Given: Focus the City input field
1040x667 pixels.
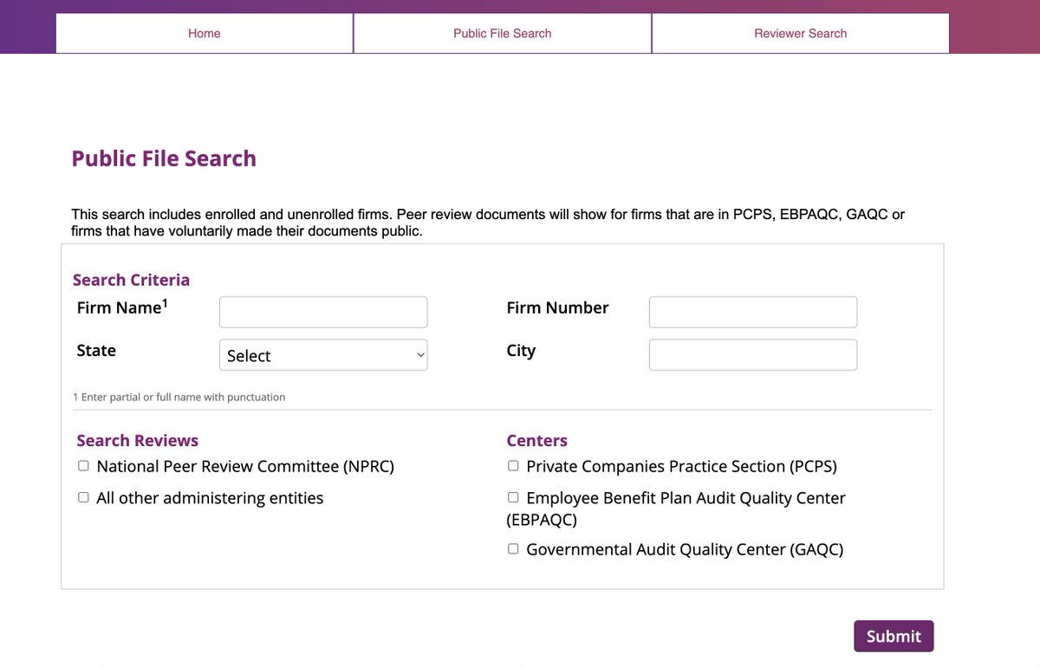Looking at the screenshot, I should click(x=752, y=354).
